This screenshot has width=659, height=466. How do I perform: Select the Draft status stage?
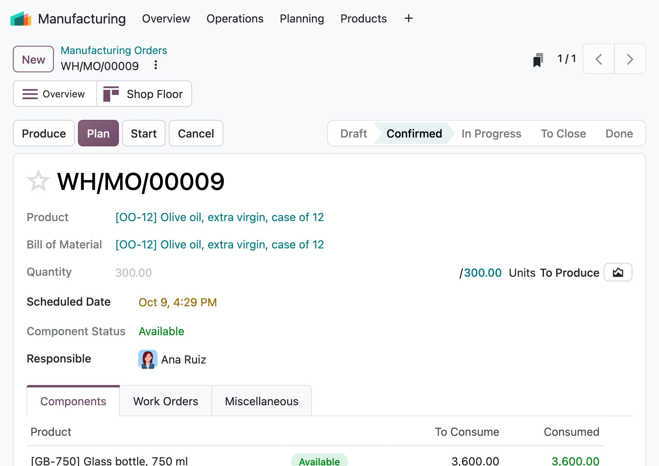[354, 133]
